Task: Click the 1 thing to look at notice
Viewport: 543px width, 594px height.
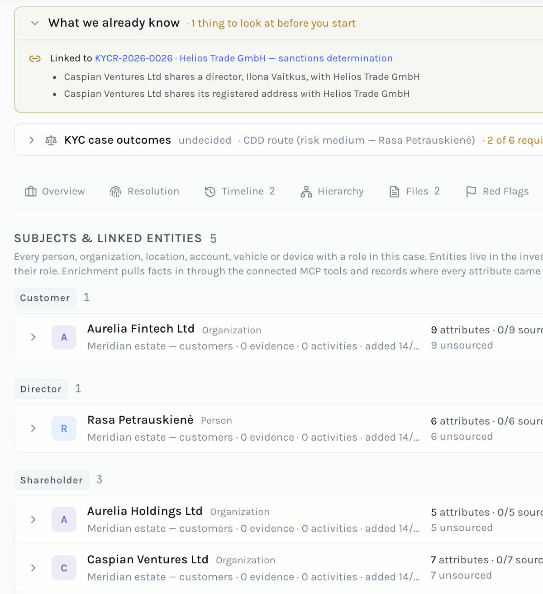Action: [x=273, y=24]
